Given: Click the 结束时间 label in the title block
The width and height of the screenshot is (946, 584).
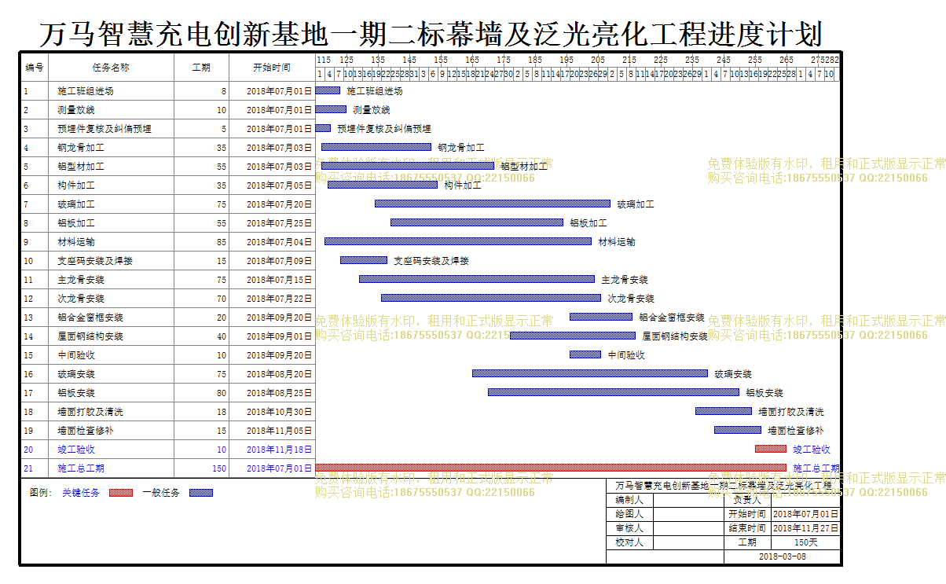Looking at the screenshot, I should (x=747, y=528).
